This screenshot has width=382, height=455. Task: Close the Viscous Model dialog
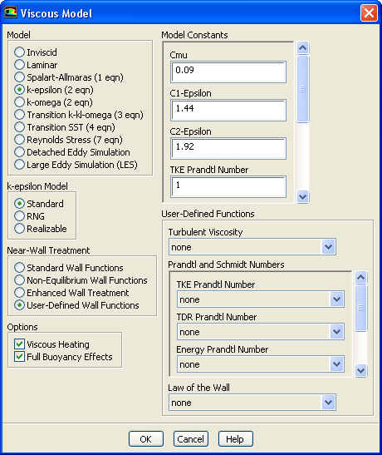(369, 13)
